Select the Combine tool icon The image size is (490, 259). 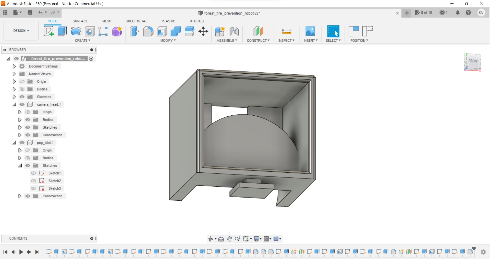pos(176,31)
